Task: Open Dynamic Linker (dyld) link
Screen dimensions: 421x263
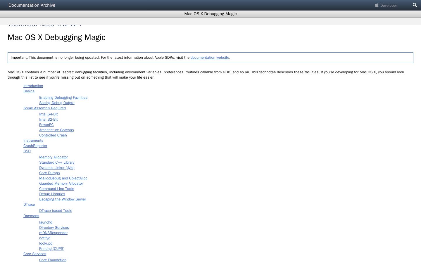Action: tap(57, 168)
